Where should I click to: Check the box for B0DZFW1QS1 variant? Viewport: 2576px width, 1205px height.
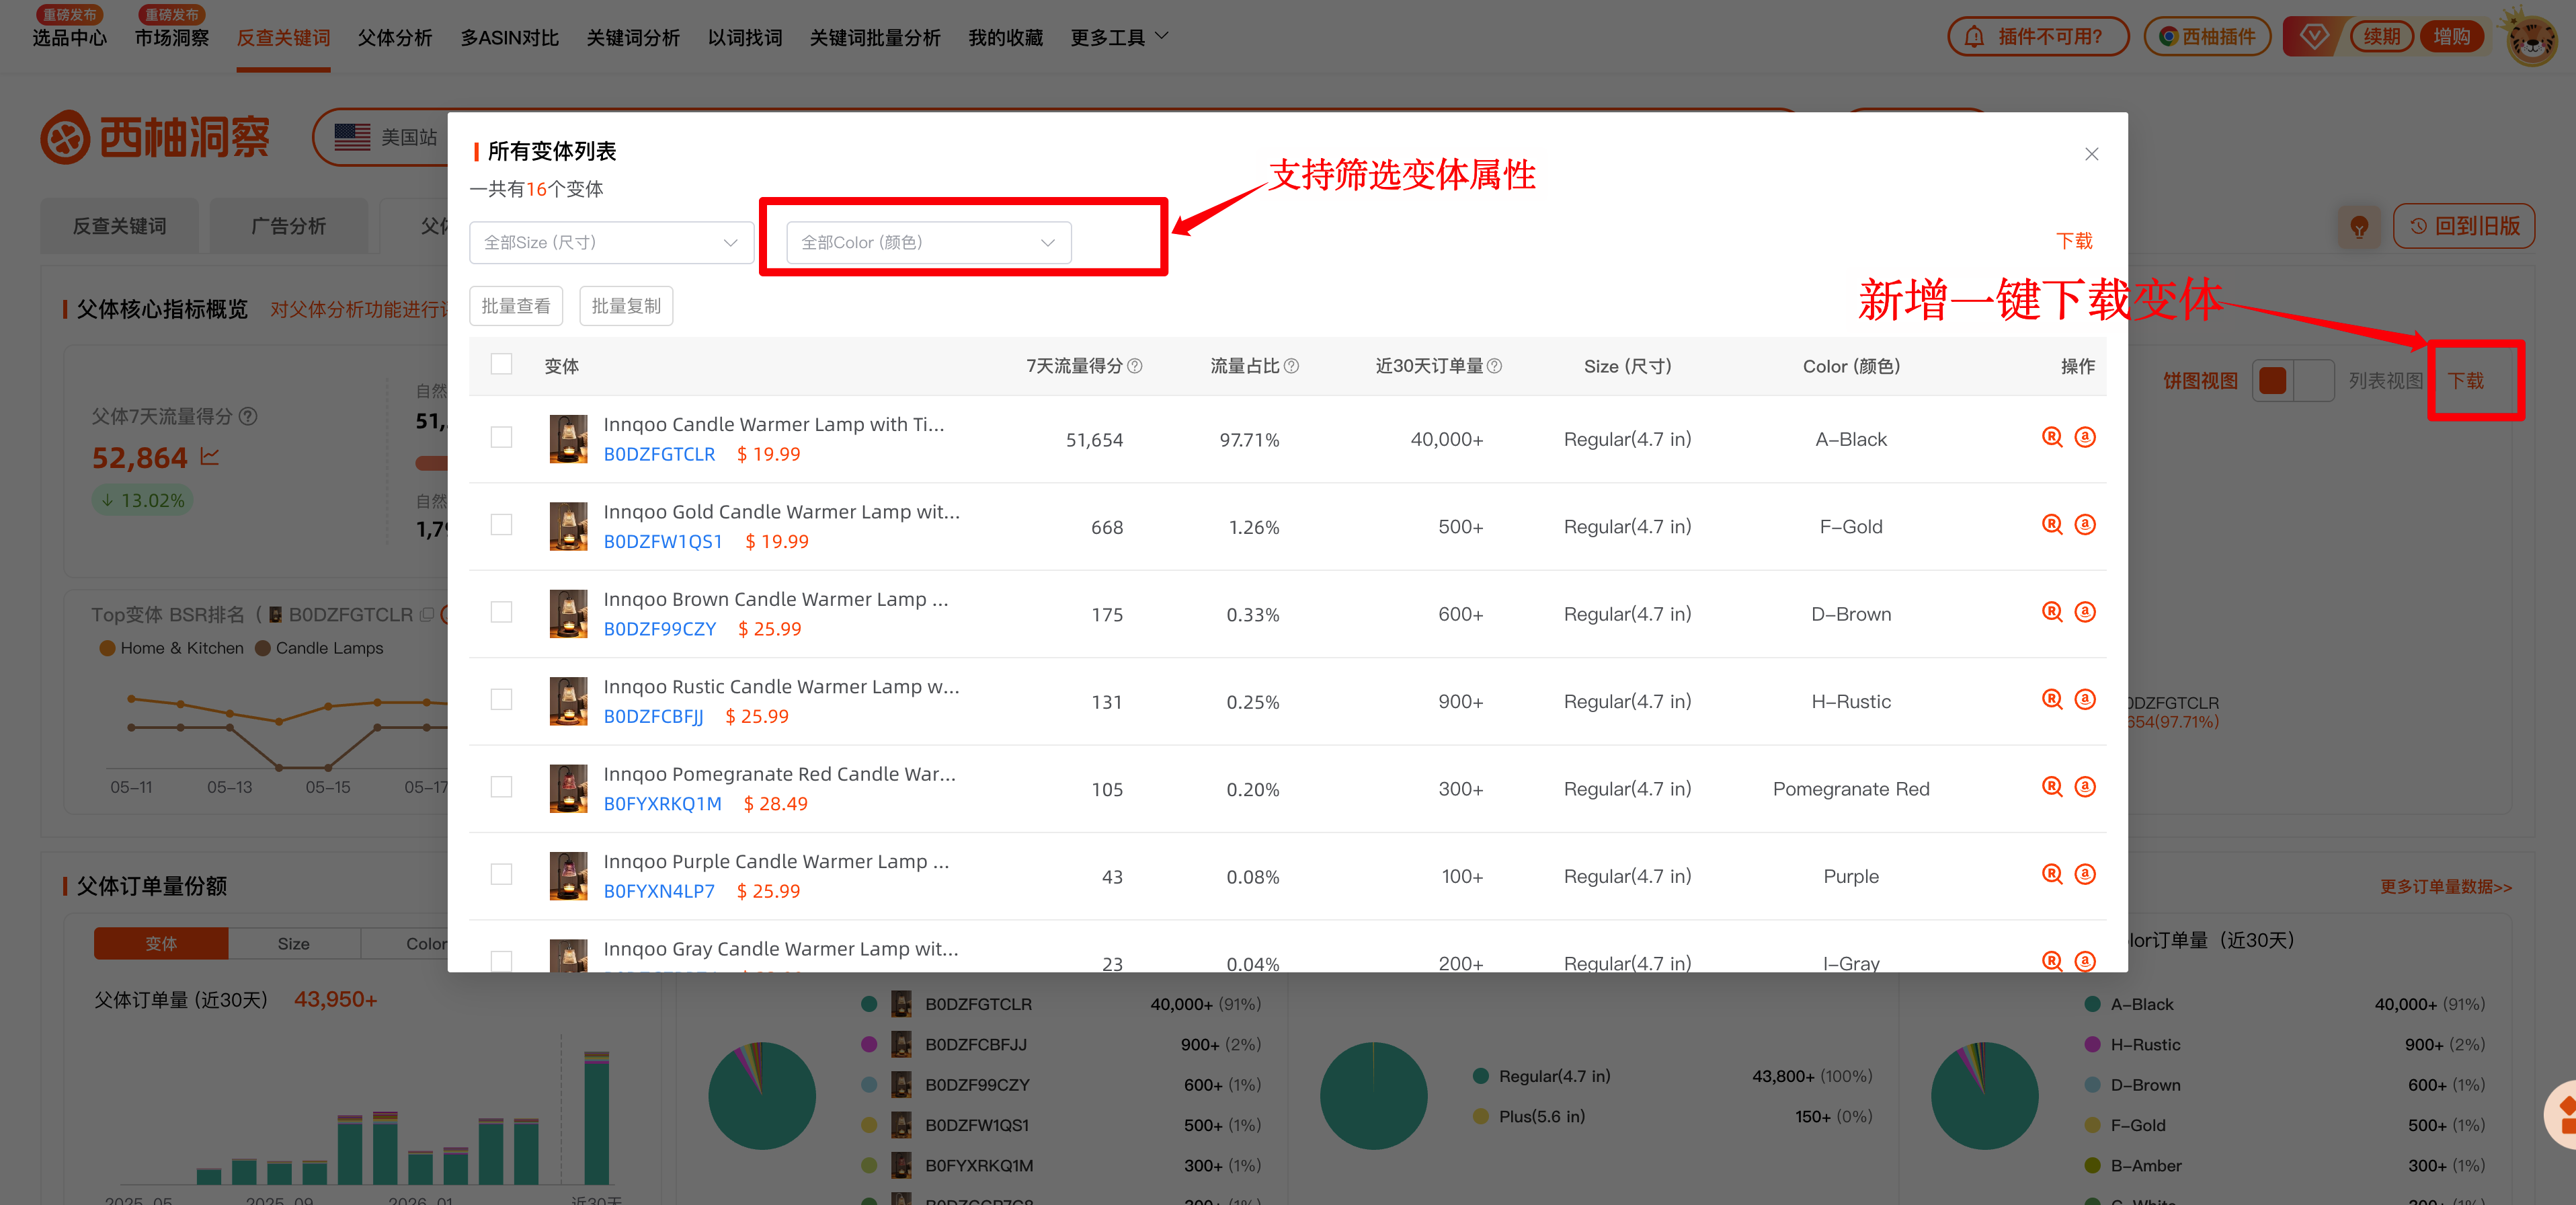(x=501, y=524)
